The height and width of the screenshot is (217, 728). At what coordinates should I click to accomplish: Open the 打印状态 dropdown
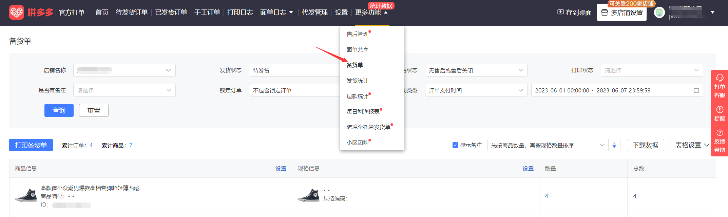coord(652,70)
